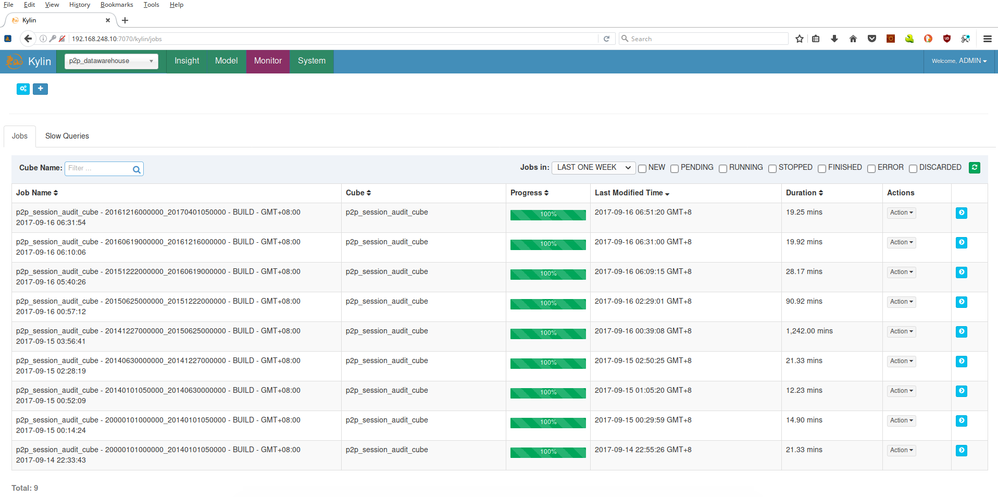This screenshot has width=998, height=497.
Task: Focus the browser Search box
Action: click(x=703, y=39)
